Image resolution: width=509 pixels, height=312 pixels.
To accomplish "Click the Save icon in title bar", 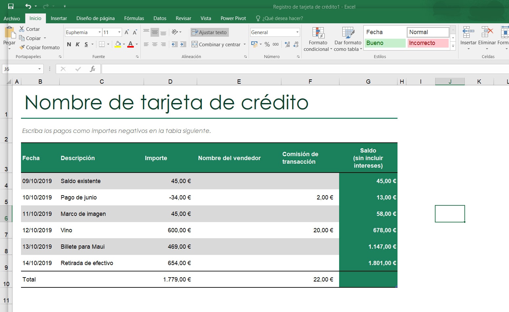I will pyautogui.click(x=11, y=6).
